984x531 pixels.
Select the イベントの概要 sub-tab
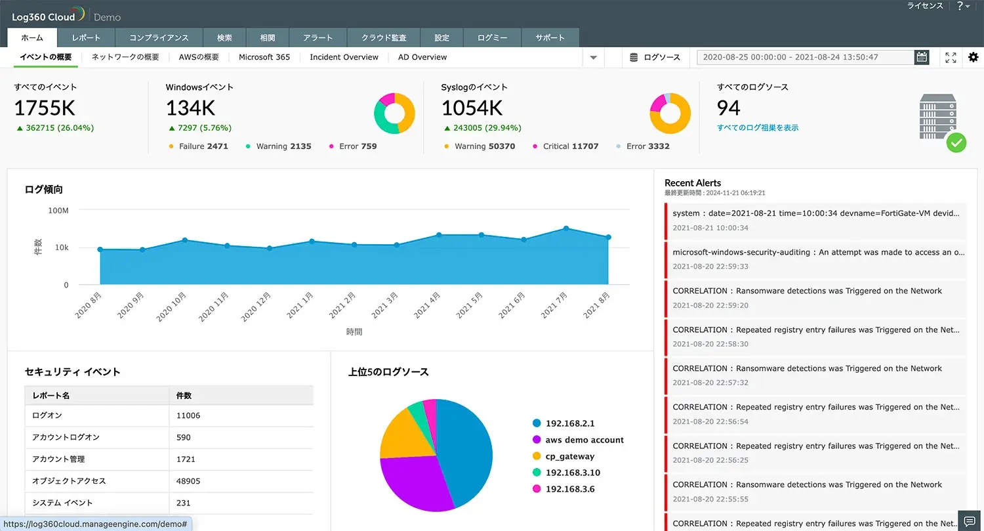click(x=46, y=57)
